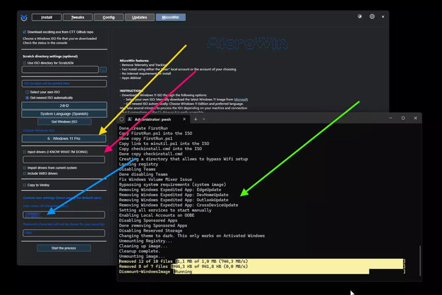Enable Use ISO directory for ScratchDir
442x295 pixels.
tap(25, 63)
